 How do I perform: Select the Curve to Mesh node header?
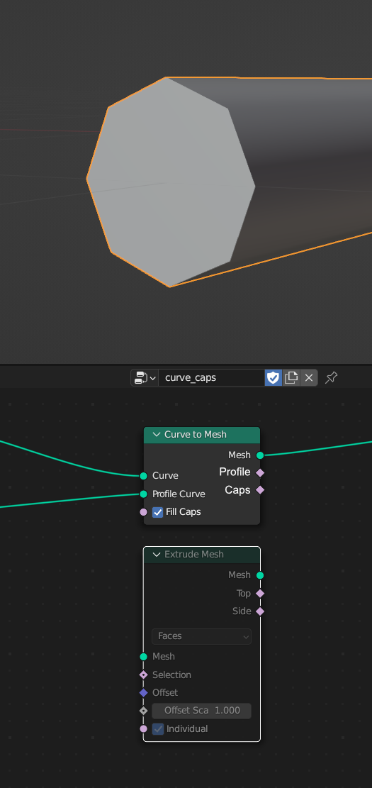click(202, 435)
